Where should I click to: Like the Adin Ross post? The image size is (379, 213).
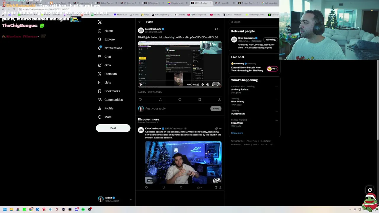pyautogui.click(x=181, y=188)
